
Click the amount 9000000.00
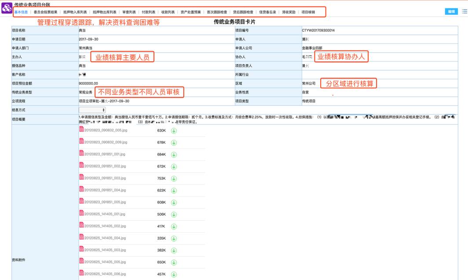tap(88, 83)
